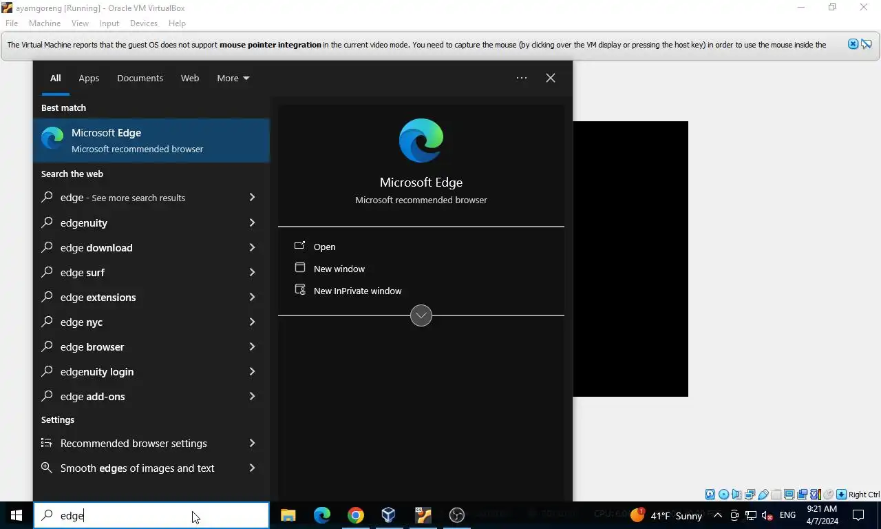Select the edgenuity web suggestion
881x529 pixels.
coord(151,222)
